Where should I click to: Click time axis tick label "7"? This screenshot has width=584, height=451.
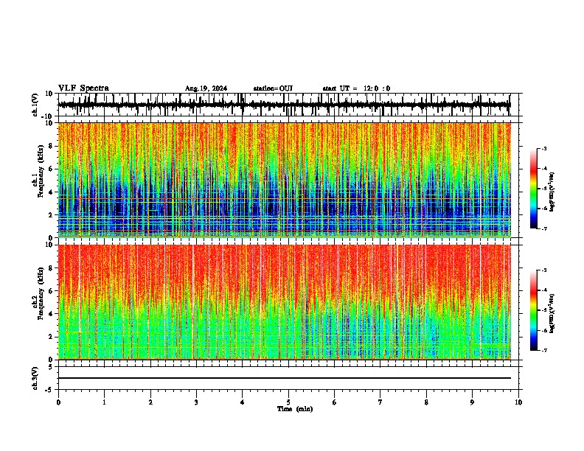tap(380, 402)
